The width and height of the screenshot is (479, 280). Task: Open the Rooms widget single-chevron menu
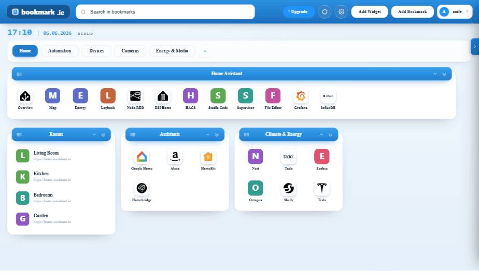pos(94,134)
